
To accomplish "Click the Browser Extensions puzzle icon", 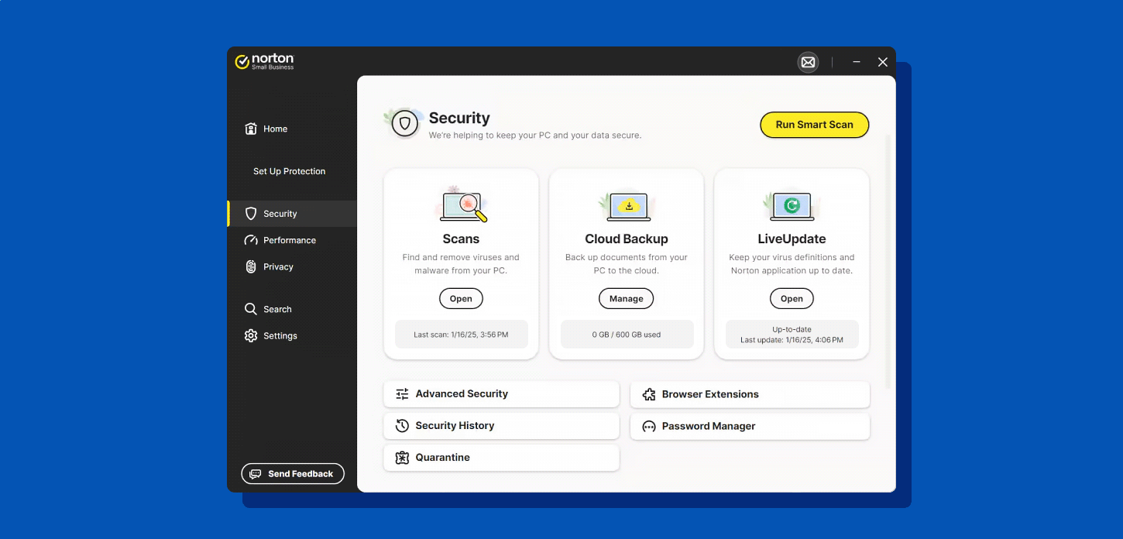I will pos(649,394).
